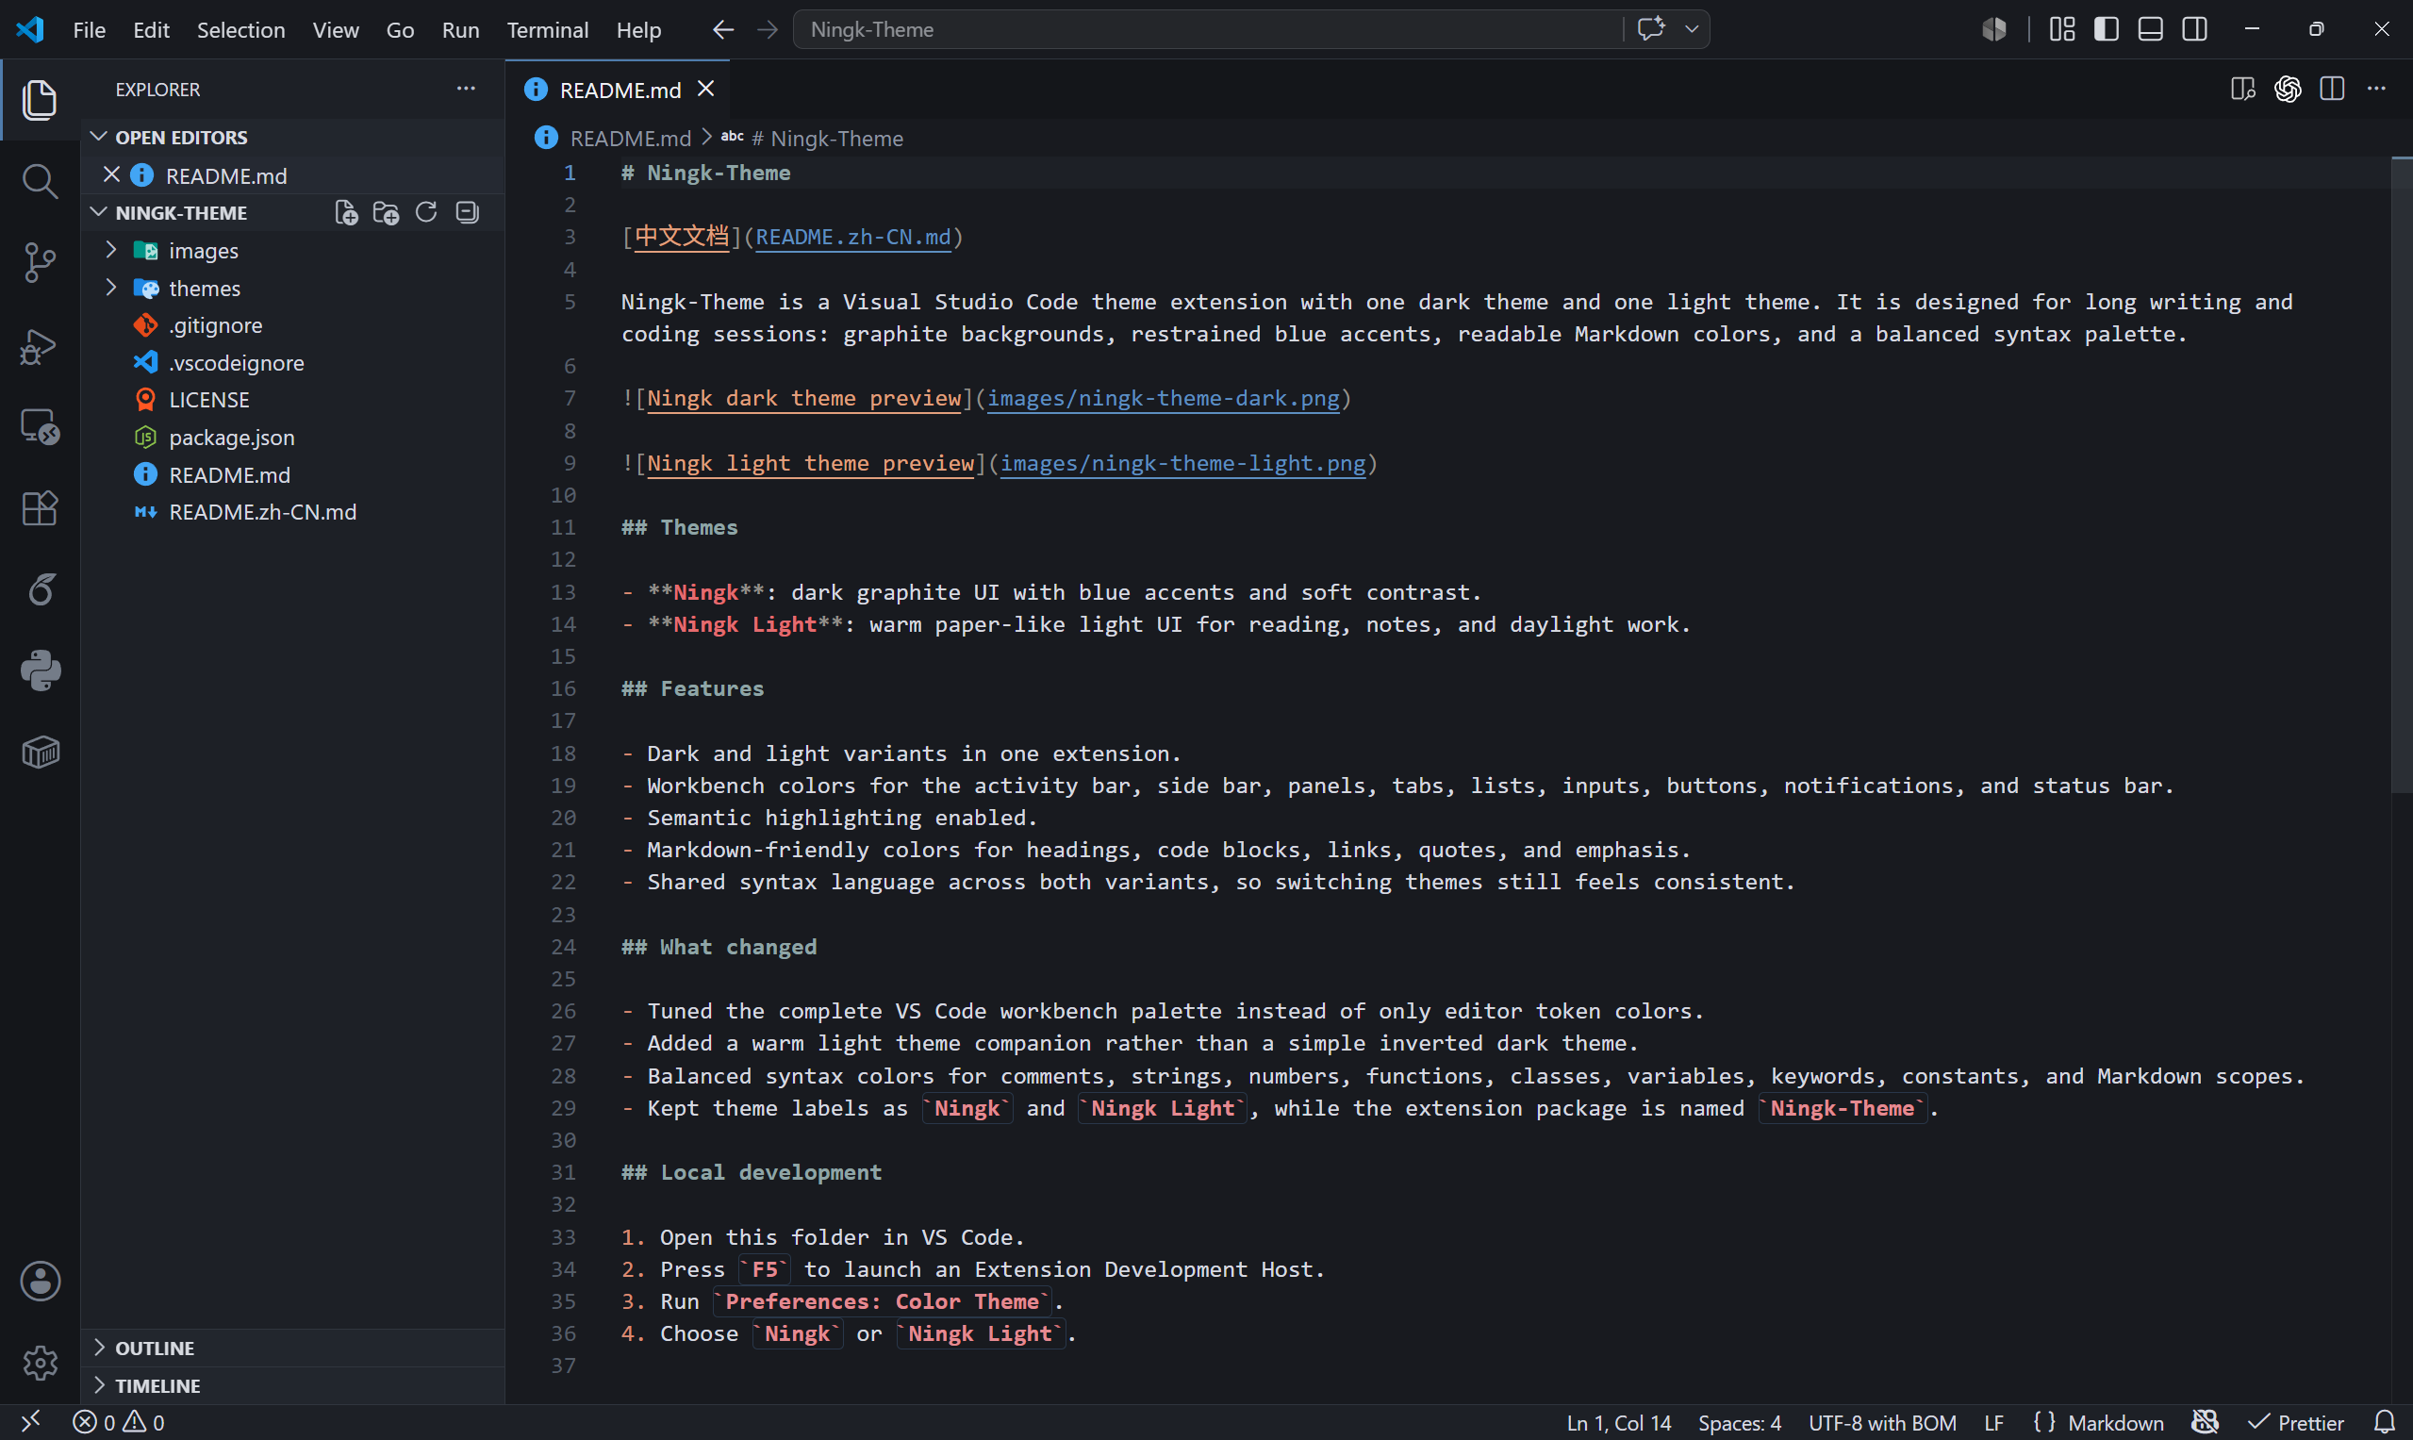Toggle the bottom panel visibility
The image size is (2413, 1440).
coord(2151,30)
